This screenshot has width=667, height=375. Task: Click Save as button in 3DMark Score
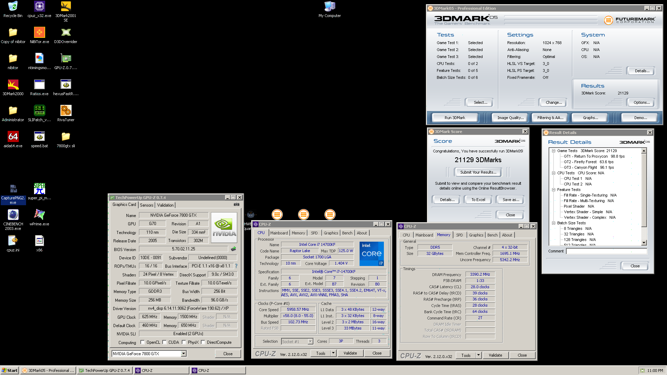click(x=511, y=200)
